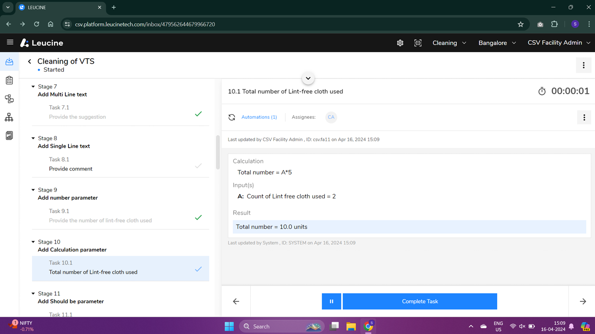The height and width of the screenshot is (334, 595).
Task: Collapse Stage 8 Add Single Line text
Action: click(33, 138)
